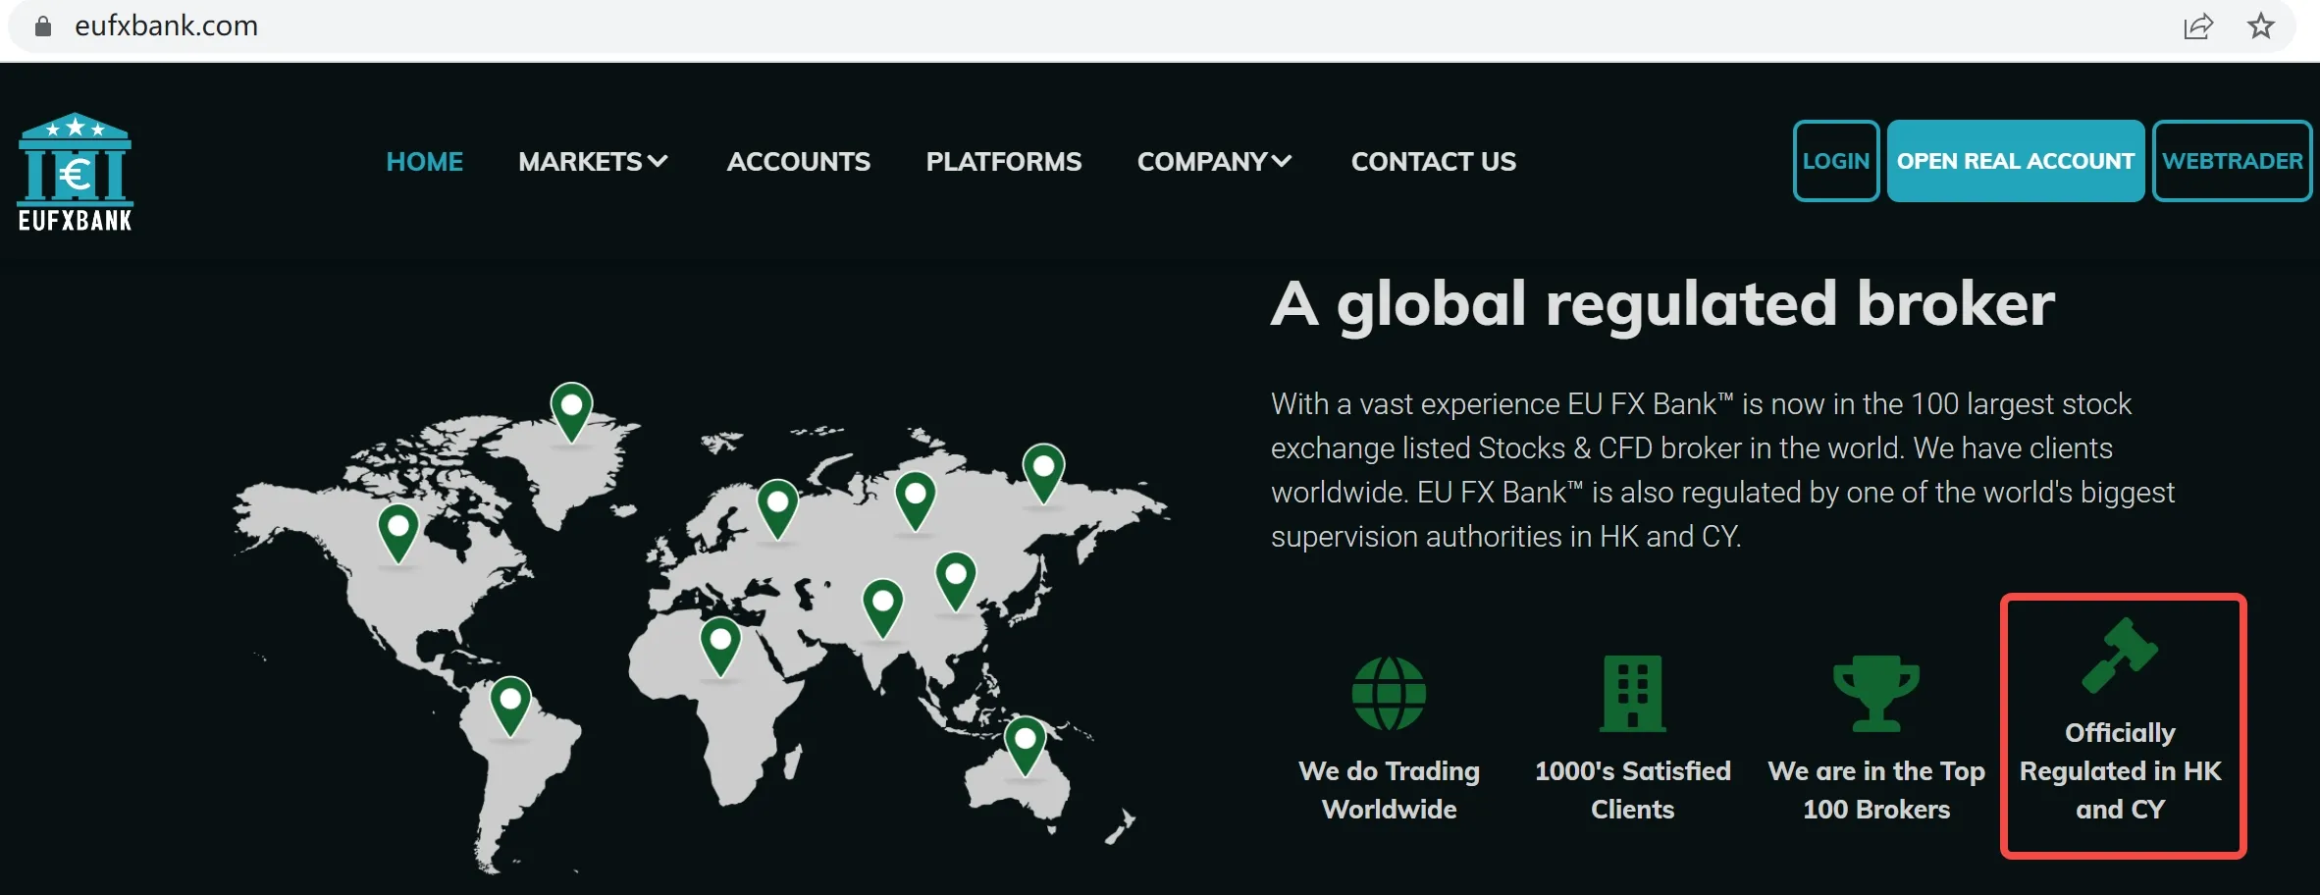Go to the HOME page
2320x895 pixels.
(x=424, y=161)
